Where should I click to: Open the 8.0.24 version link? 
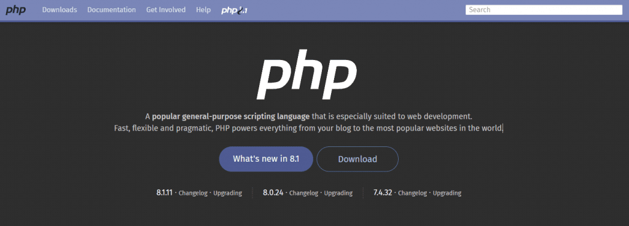tap(273, 192)
